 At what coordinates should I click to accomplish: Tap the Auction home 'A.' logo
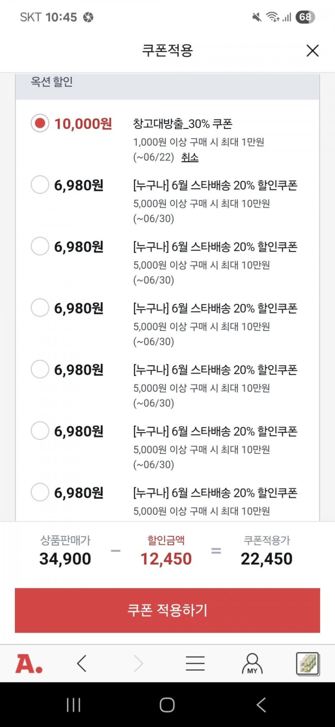click(29, 664)
